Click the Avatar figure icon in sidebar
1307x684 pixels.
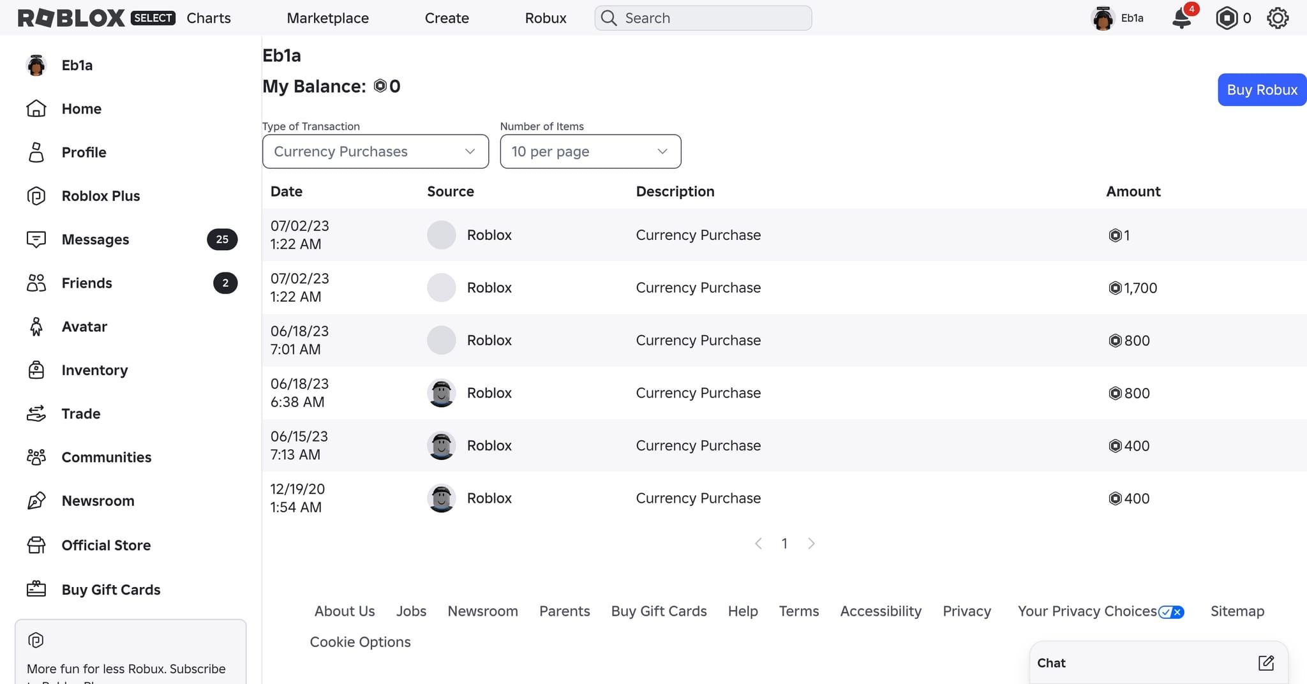[x=36, y=327]
